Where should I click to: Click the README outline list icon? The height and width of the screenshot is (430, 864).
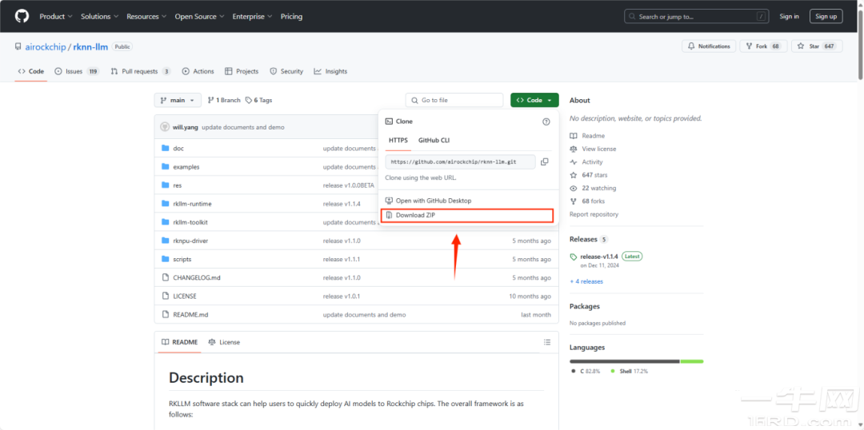coord(546,342)
